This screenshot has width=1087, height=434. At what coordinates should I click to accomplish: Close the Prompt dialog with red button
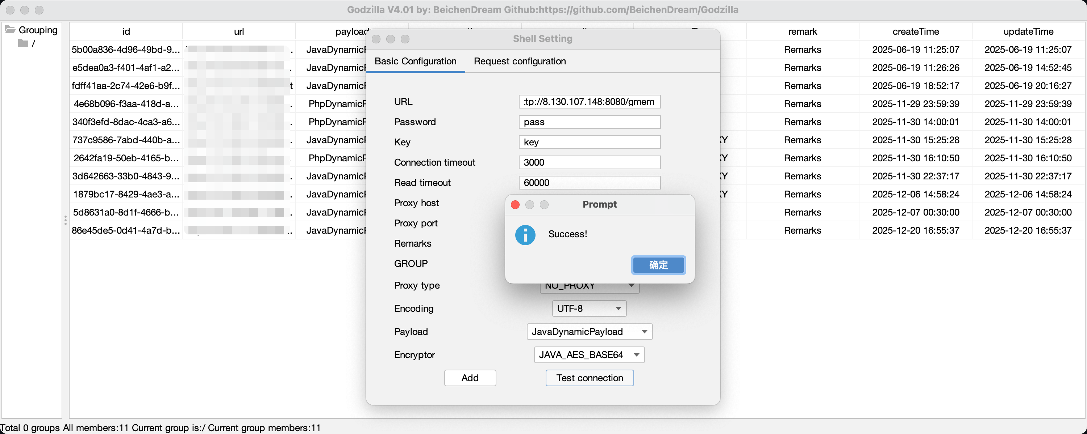[515, 204]
